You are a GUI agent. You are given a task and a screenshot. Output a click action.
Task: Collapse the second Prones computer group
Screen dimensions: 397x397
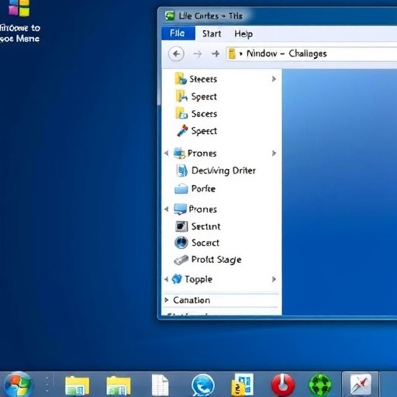(x=167, y=209)
